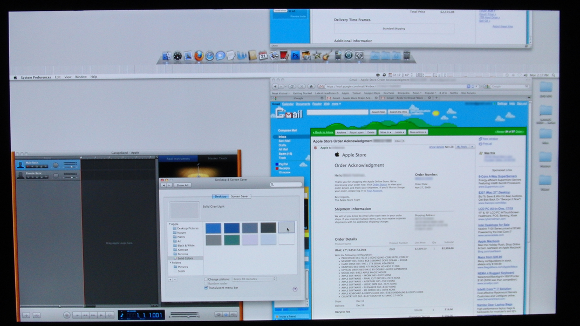Open Dashboard gauge icon in Dock
This screenshot has width=580, height=326.
point(178,56)
